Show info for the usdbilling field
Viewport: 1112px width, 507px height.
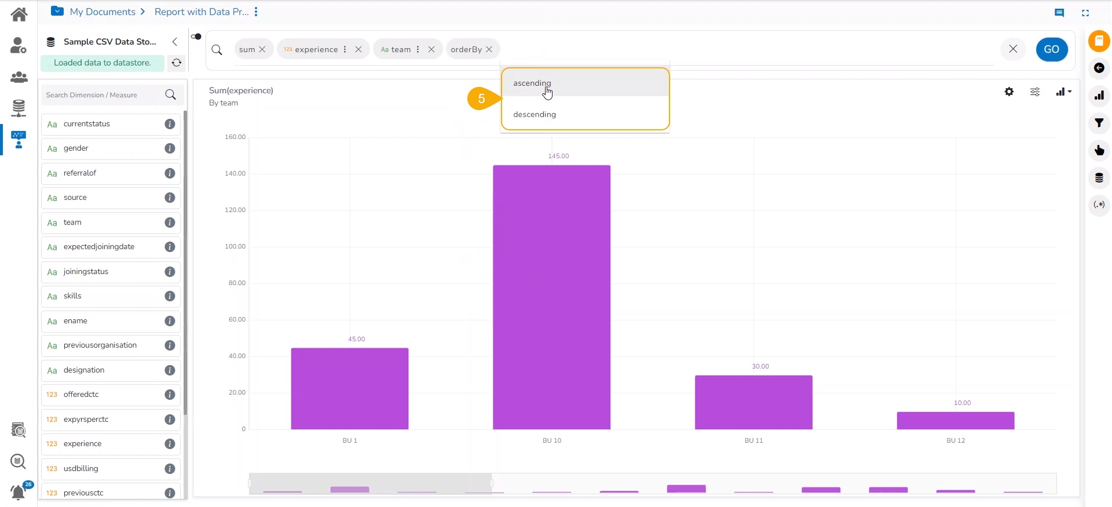(x=170, y=469)
